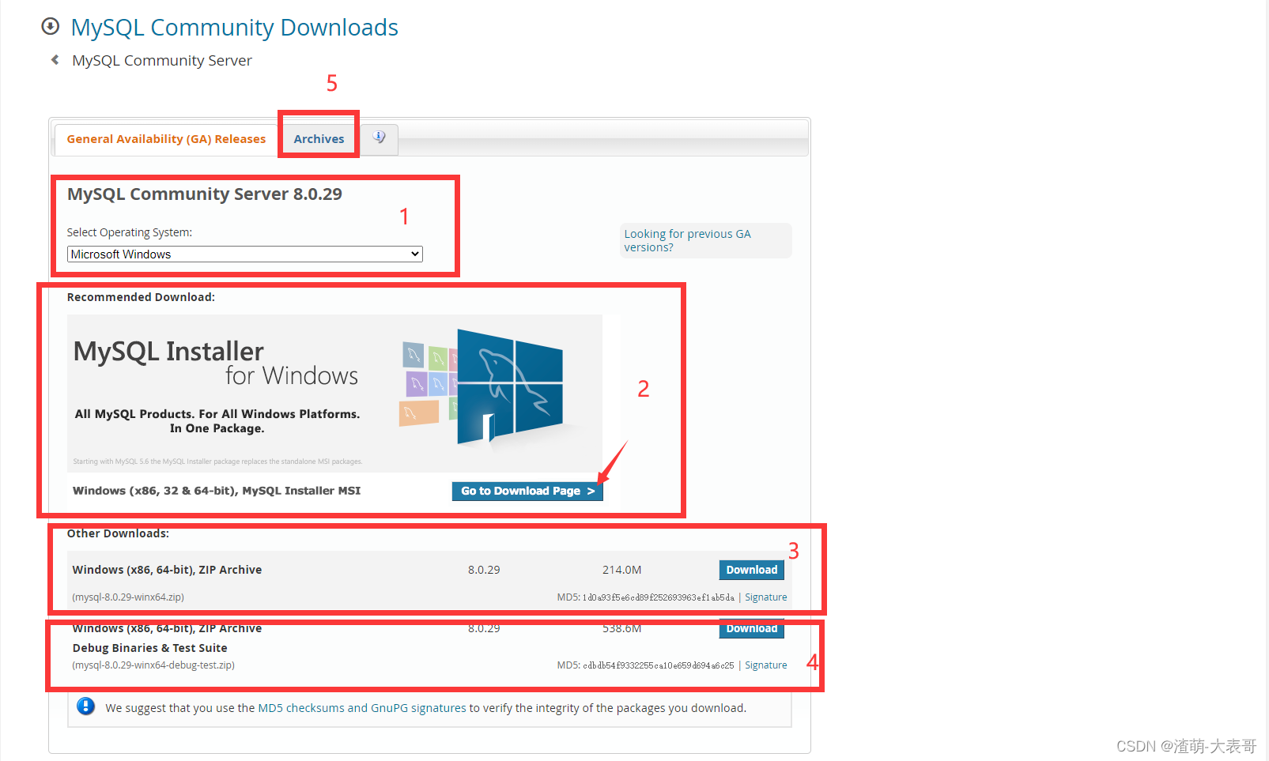Click the MySQL Installer for Windows banner title
The width and height of the screenshot is (1269, 761).
click(216, 363)
